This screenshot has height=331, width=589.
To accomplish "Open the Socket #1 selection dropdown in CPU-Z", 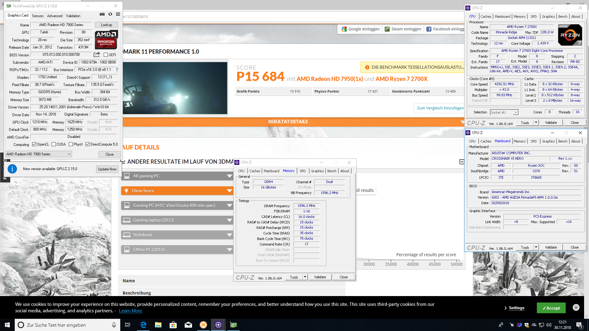I will [x=504, y=112].
